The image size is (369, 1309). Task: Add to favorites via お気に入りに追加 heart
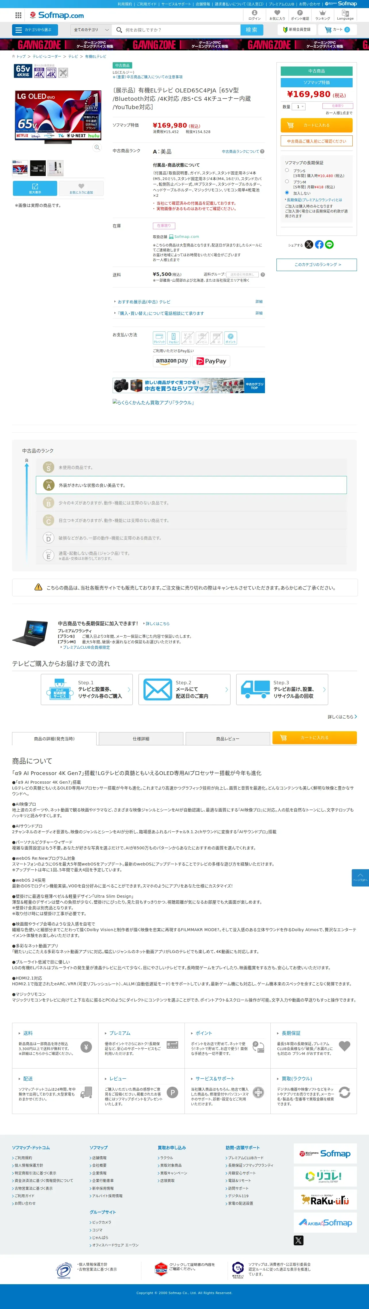pyautogui.click(x=81, y=188)
